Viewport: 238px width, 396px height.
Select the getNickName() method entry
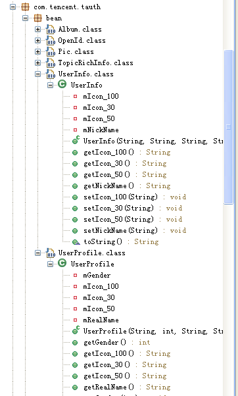pos(122,186)
